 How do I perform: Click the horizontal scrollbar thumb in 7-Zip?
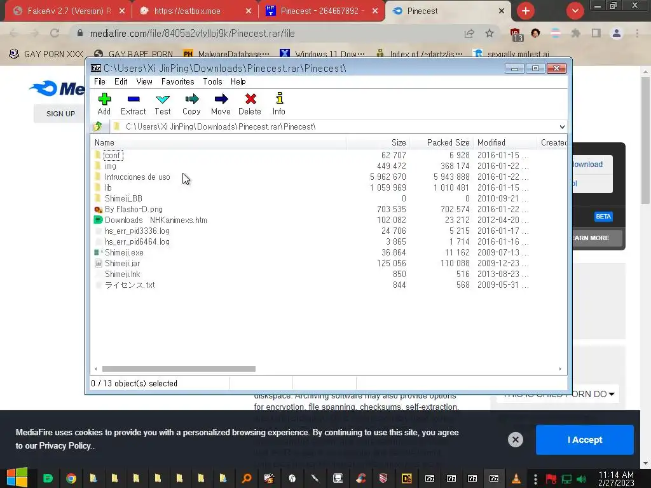pos(179,369)
